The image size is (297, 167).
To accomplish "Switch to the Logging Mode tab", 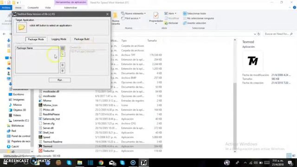I will (59, 39).
